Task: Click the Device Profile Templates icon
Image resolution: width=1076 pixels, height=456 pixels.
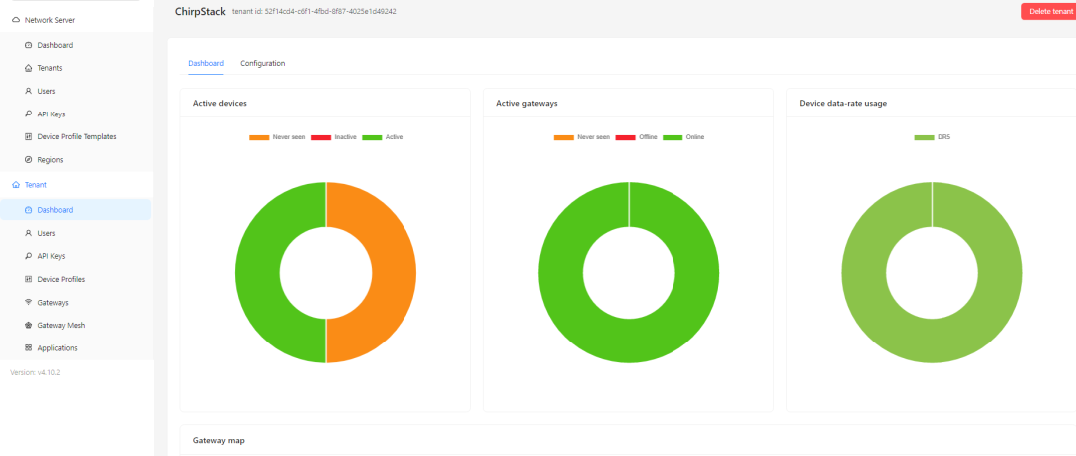Action: point(28,137)
